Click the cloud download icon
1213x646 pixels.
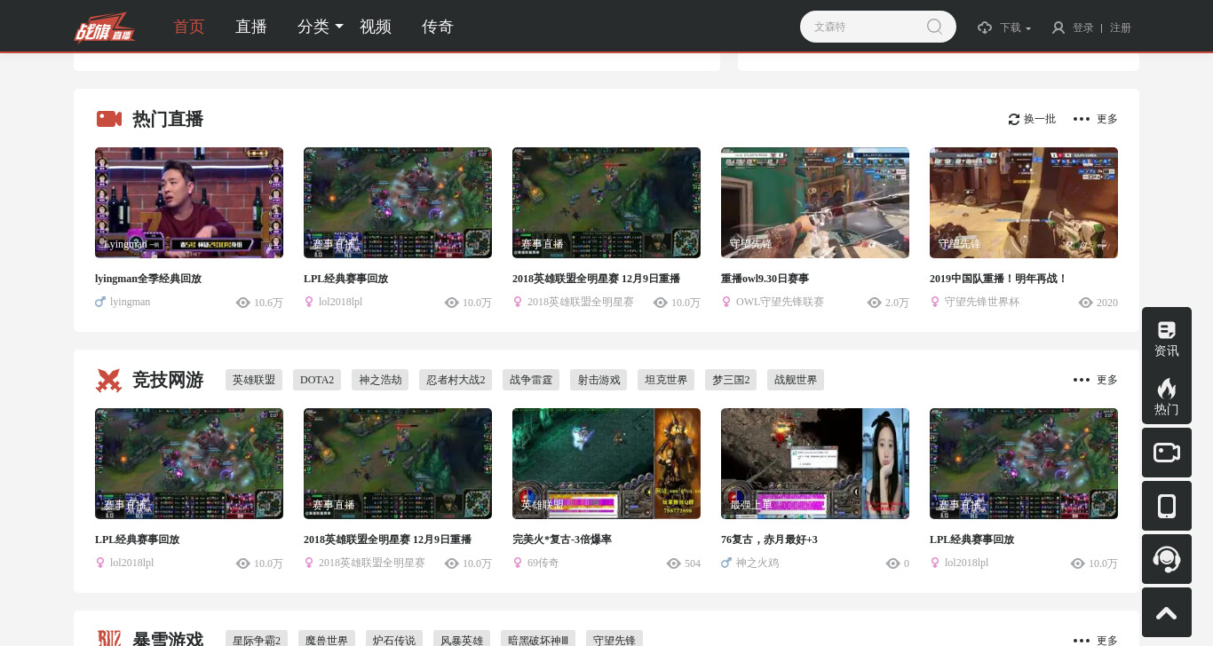click(985, 28)
